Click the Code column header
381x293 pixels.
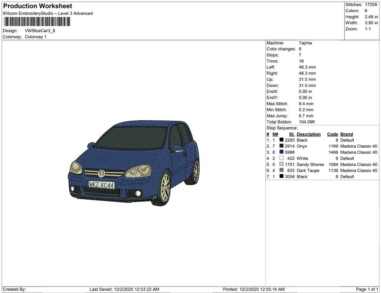pos(333,134)
